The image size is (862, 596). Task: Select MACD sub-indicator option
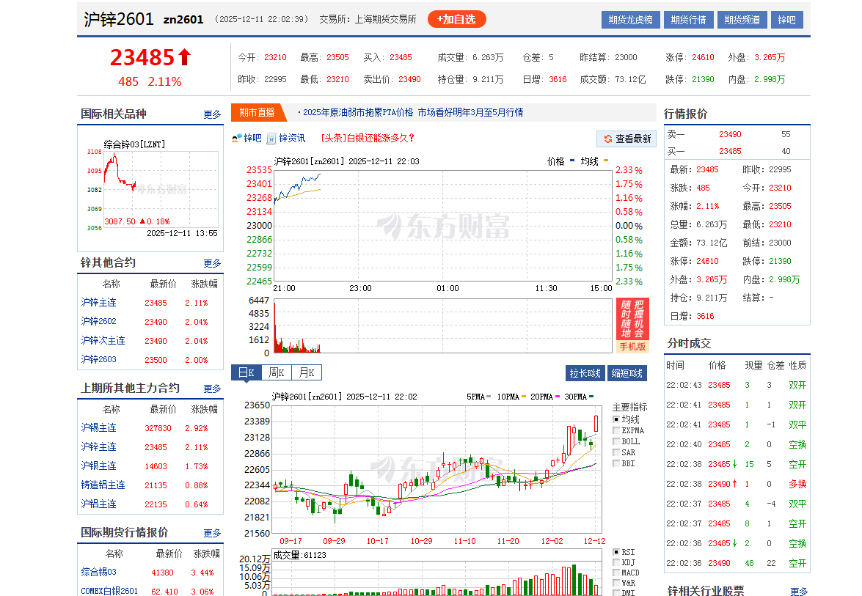(616, 573)
